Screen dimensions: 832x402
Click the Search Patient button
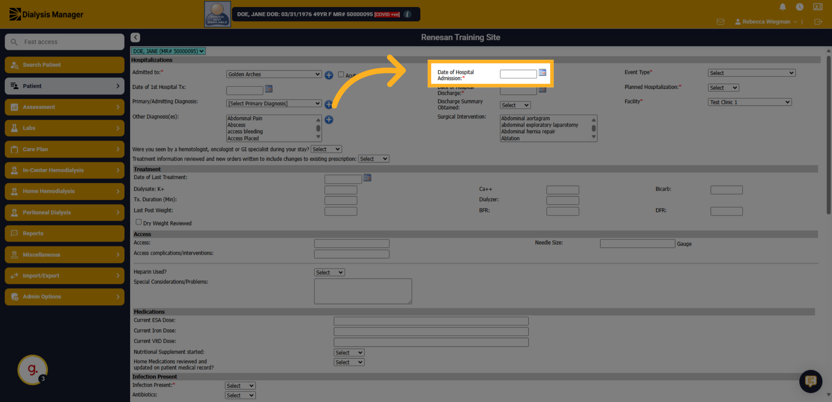coord(64,65)
